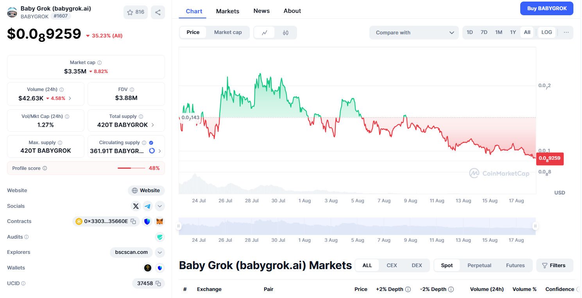Filter markets to Perpetual
Image resolution: width=582 pixels, height=298 pixels.
(479, 266)
